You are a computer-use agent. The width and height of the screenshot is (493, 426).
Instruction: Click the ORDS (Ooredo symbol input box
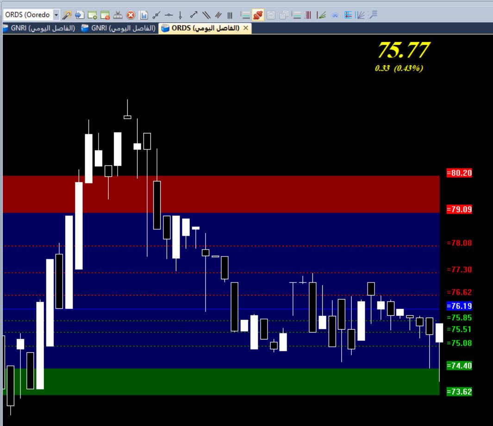[28, 15]
